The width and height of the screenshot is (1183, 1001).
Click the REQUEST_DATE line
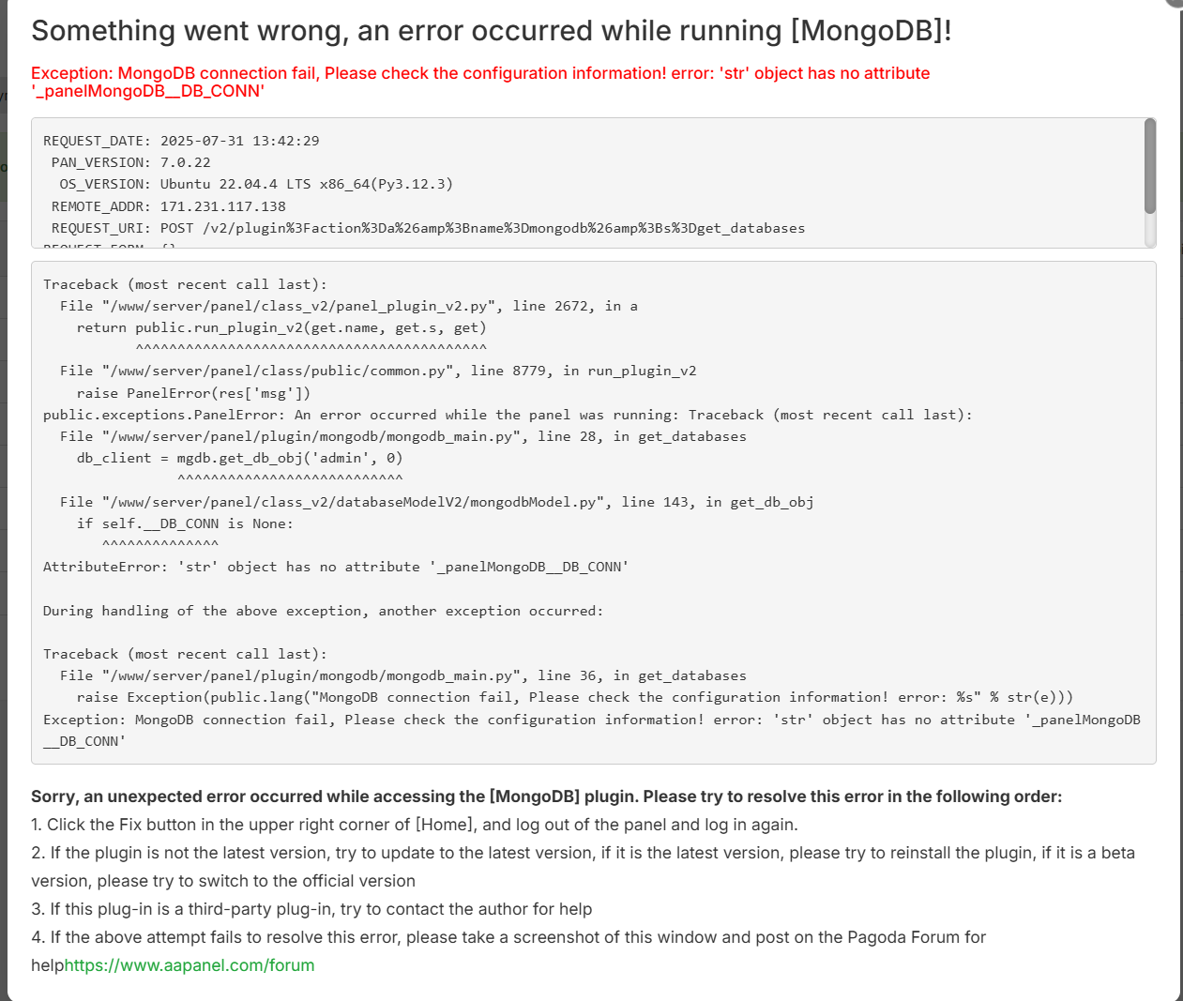(181, 141)
